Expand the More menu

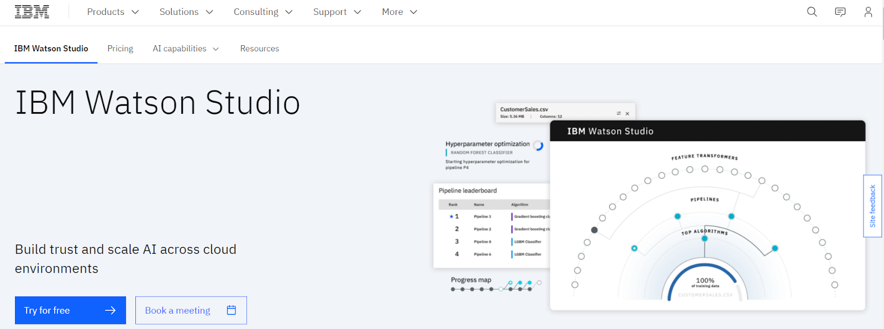tap(399, 12)
